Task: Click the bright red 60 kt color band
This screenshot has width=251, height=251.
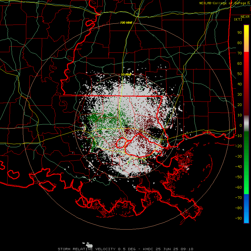Action: click(x=246, y=63)
